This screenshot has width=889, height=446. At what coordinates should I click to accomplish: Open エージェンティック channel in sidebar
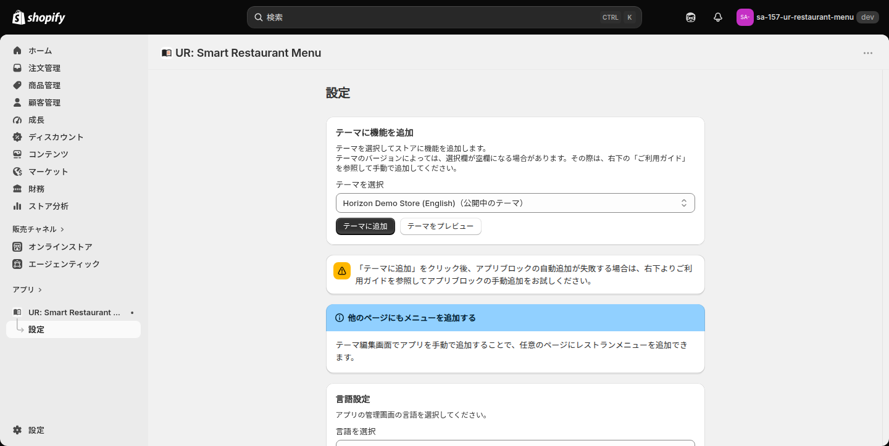tap(73, 264)
